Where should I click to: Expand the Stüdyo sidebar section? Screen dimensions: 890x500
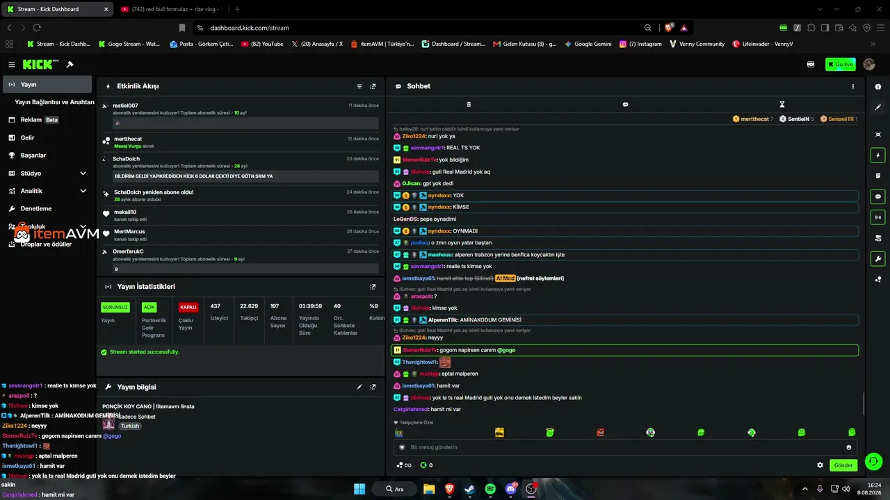[x=83, y=174]
